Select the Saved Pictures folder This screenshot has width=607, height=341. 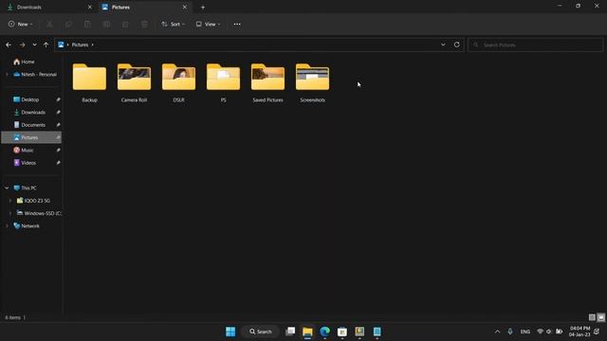[267, 82]
